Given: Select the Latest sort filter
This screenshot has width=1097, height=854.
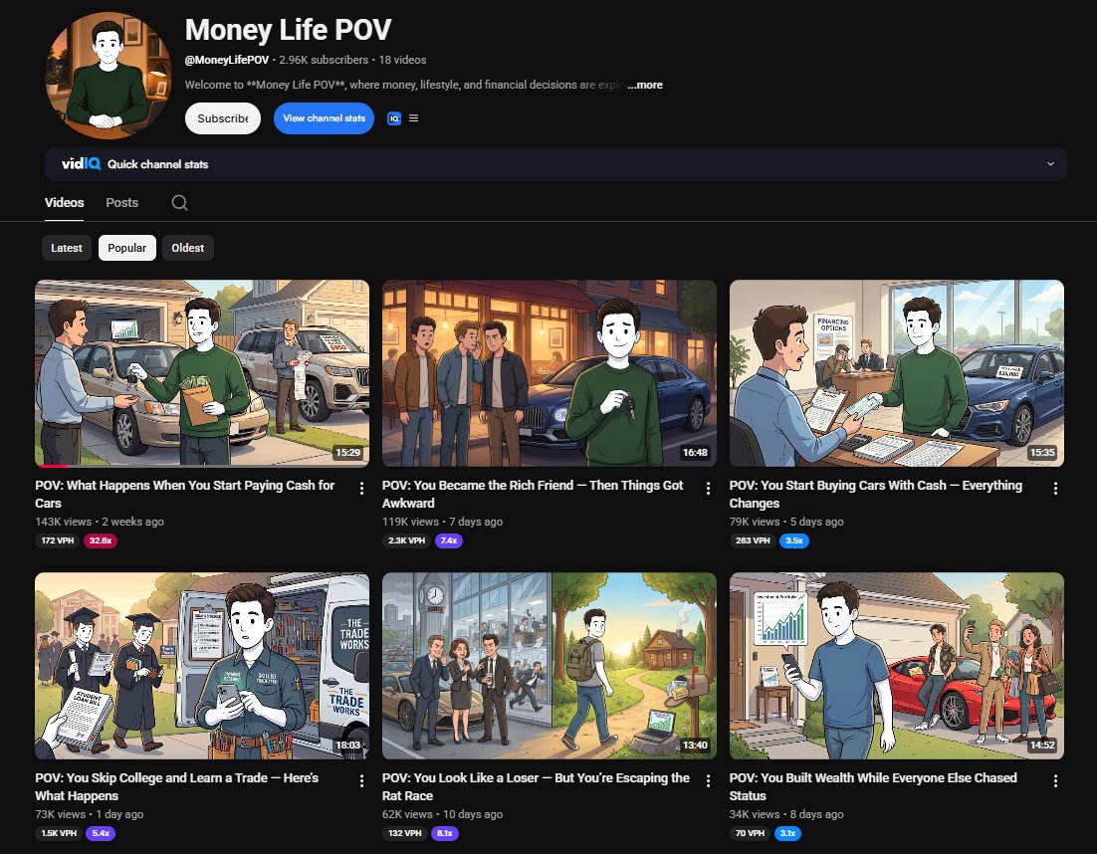Looking at the screenshot, I should 67,248.
